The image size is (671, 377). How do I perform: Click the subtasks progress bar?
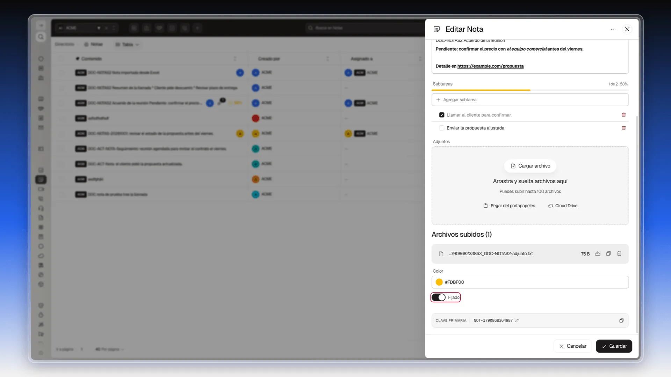pos(530,90)
